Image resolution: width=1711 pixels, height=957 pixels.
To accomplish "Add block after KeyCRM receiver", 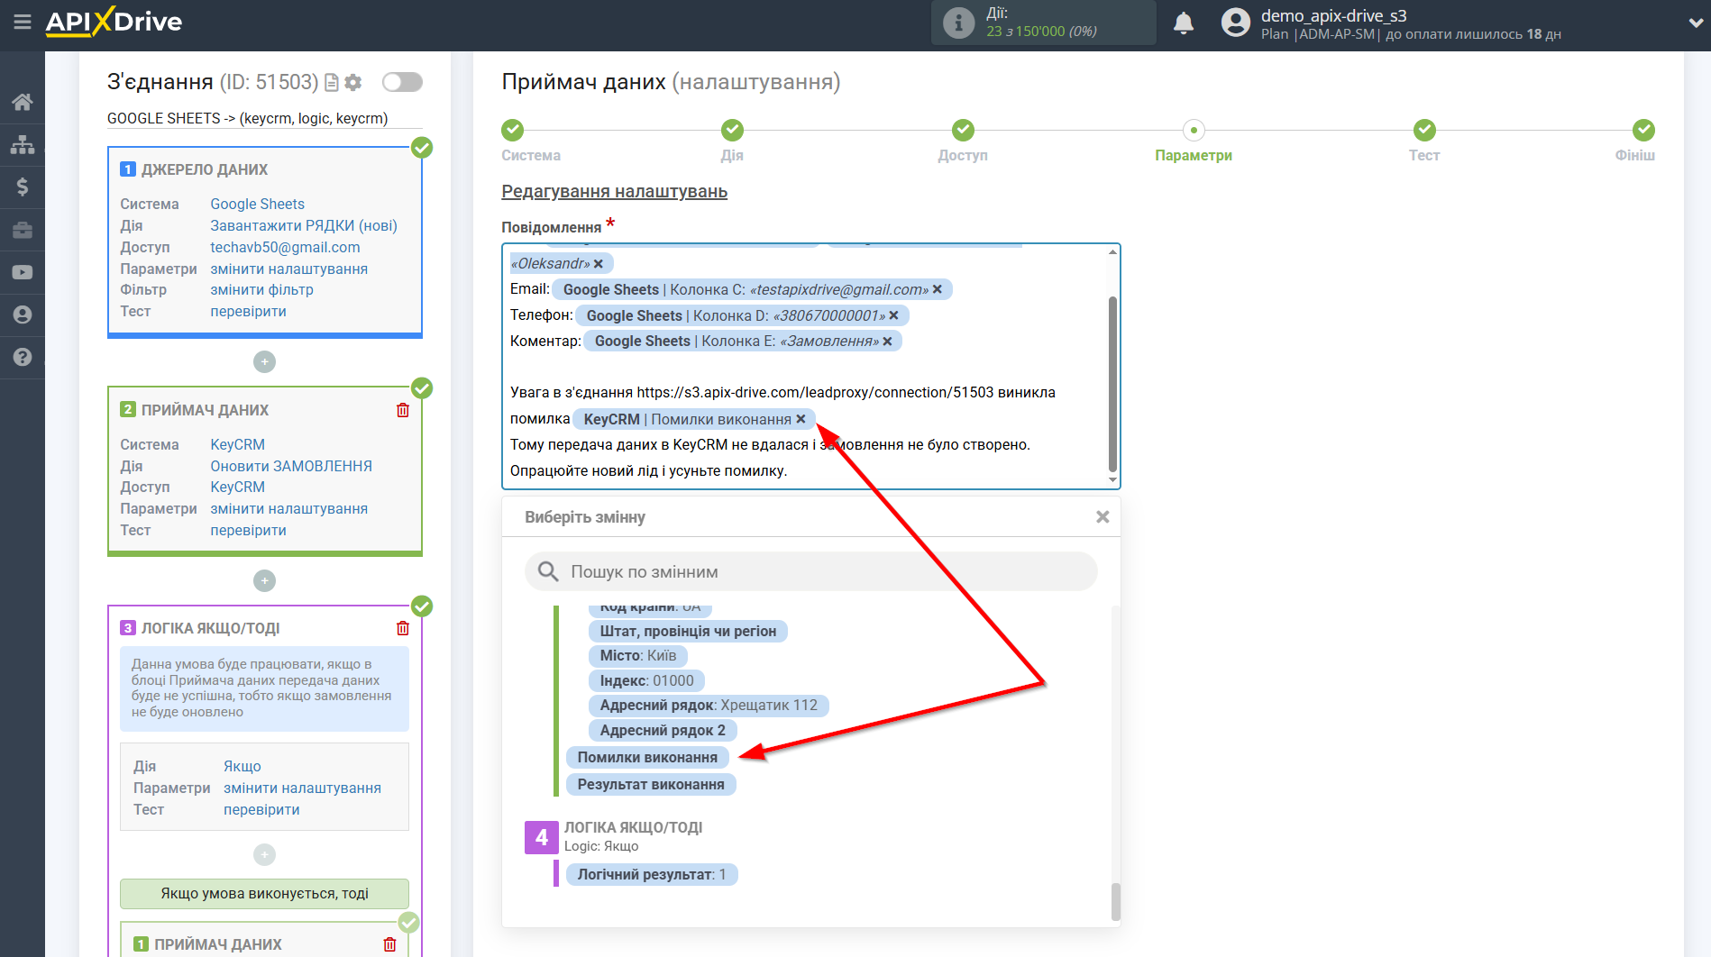I will [x=264, y=580].
